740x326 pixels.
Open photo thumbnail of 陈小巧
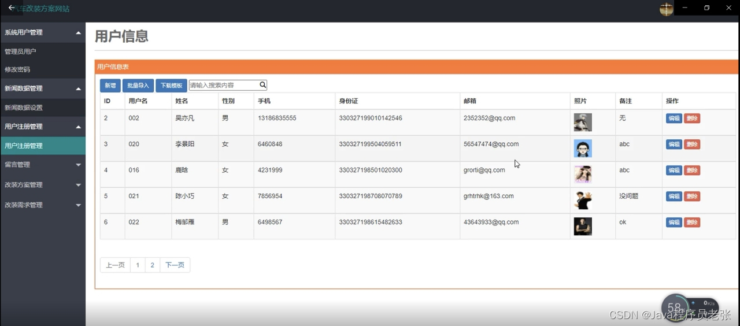click(x=583, y=201)
